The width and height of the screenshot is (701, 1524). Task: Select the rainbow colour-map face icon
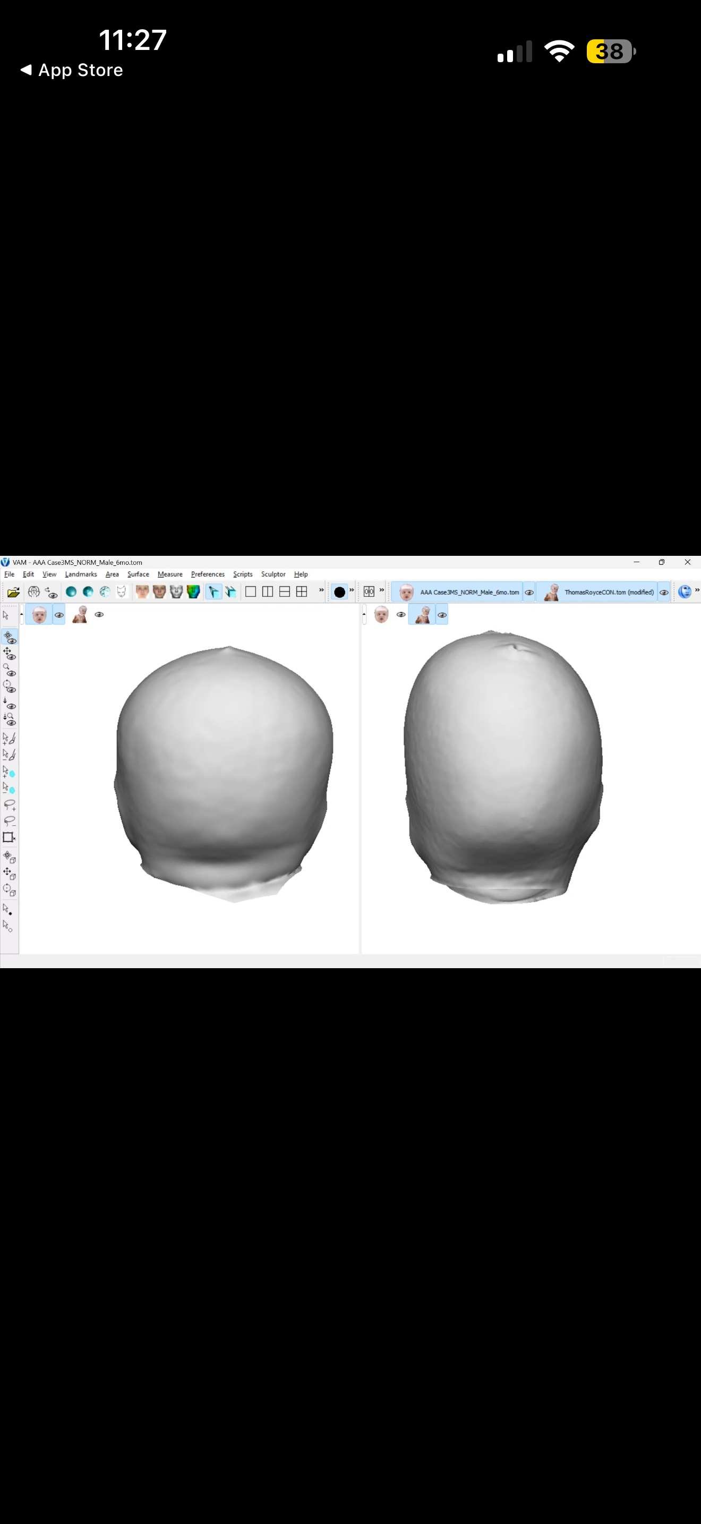(193, 591)
